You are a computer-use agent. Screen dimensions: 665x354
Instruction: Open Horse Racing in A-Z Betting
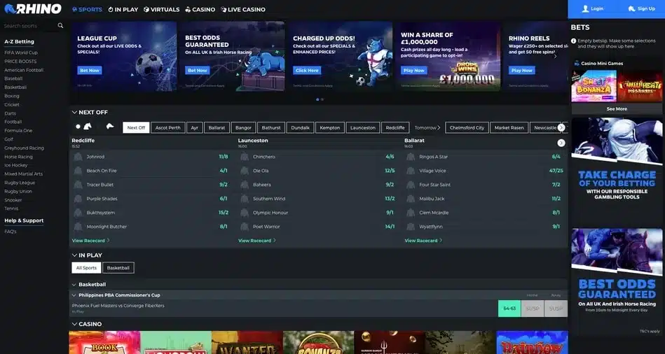click(19, 157)
